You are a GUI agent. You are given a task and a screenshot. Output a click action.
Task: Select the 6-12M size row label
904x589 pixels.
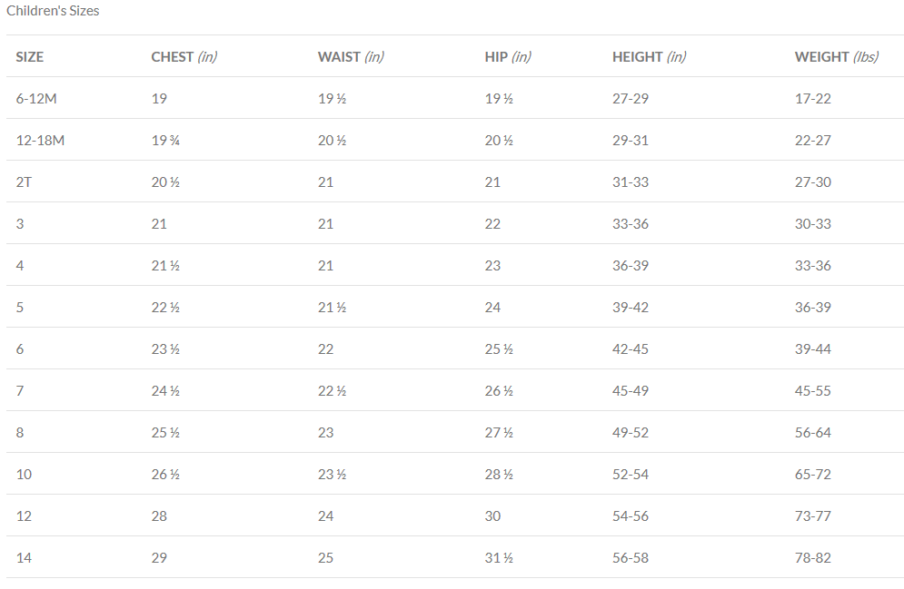[x=36, y=98]
